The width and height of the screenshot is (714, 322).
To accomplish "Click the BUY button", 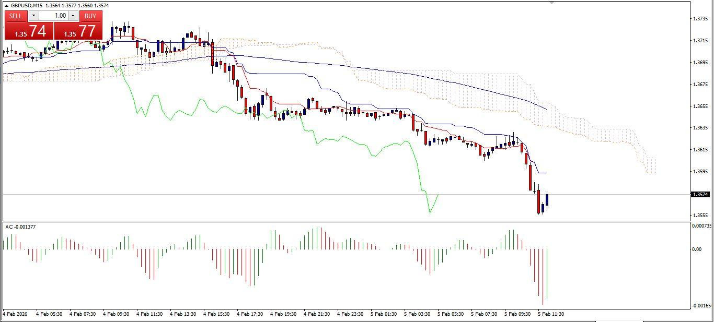I will point(90,16).
